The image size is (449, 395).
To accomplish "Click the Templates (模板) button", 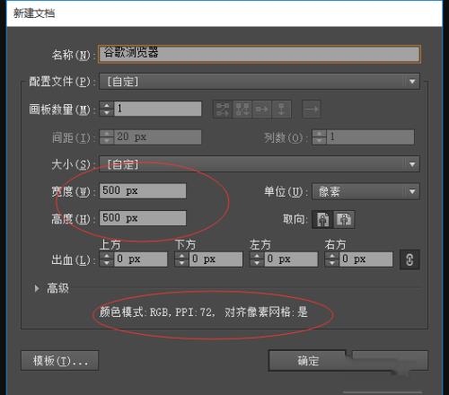I will pyautogui.click(x=59, y=361).
